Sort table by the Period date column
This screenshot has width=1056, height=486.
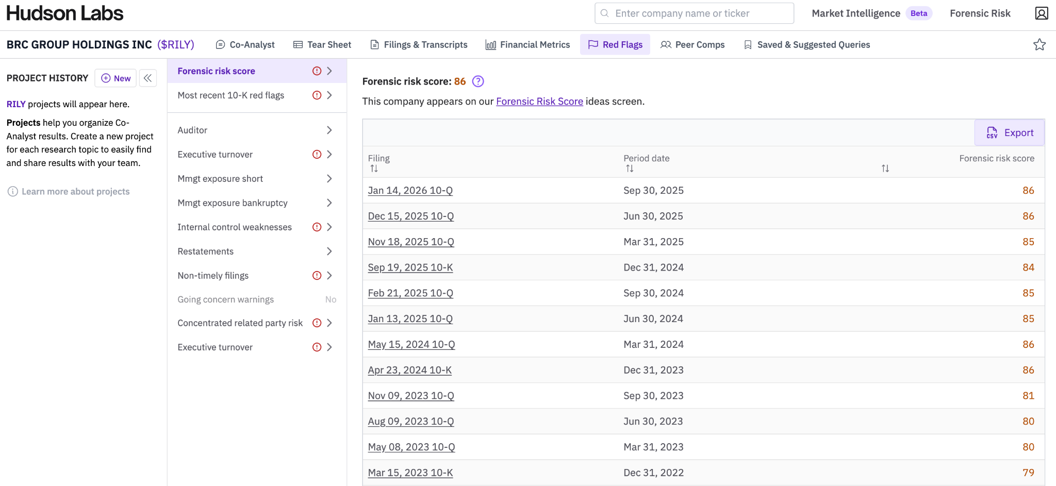point(630,169)
